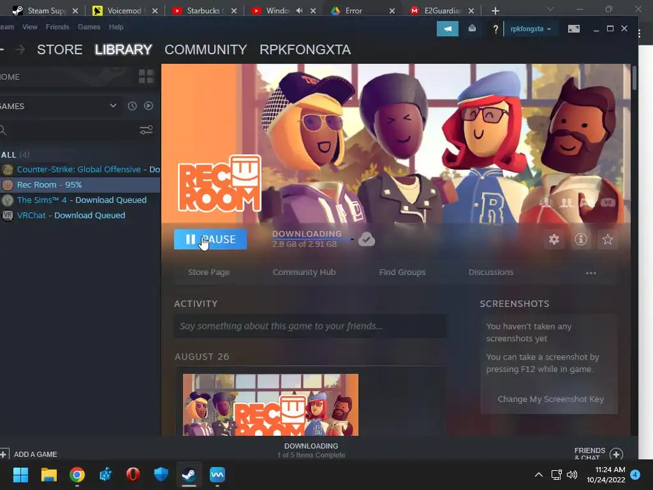The width and height of the screenshot is (653, 490).
Task: Open Rec Room Store Page link
Action: click(x=209, y=272)
